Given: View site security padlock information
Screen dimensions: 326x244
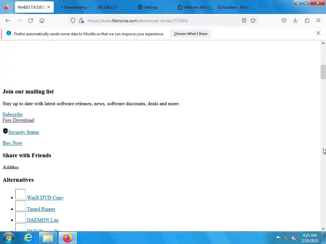Looking at the screenshot, I should click(81, 21).
